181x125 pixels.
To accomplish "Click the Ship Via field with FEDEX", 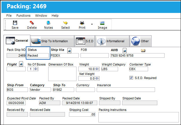I will point(65,55).
